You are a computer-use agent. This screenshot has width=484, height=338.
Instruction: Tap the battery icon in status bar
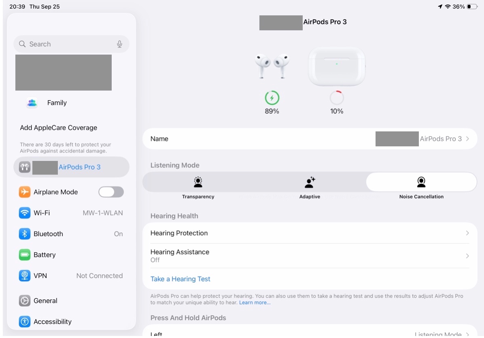pyautogui.click(x=472, y=6)
